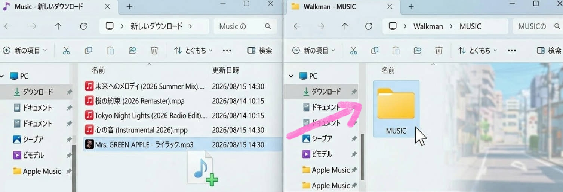
Task: Refresh the Music window folder
Action: click(x=83, y=26)
